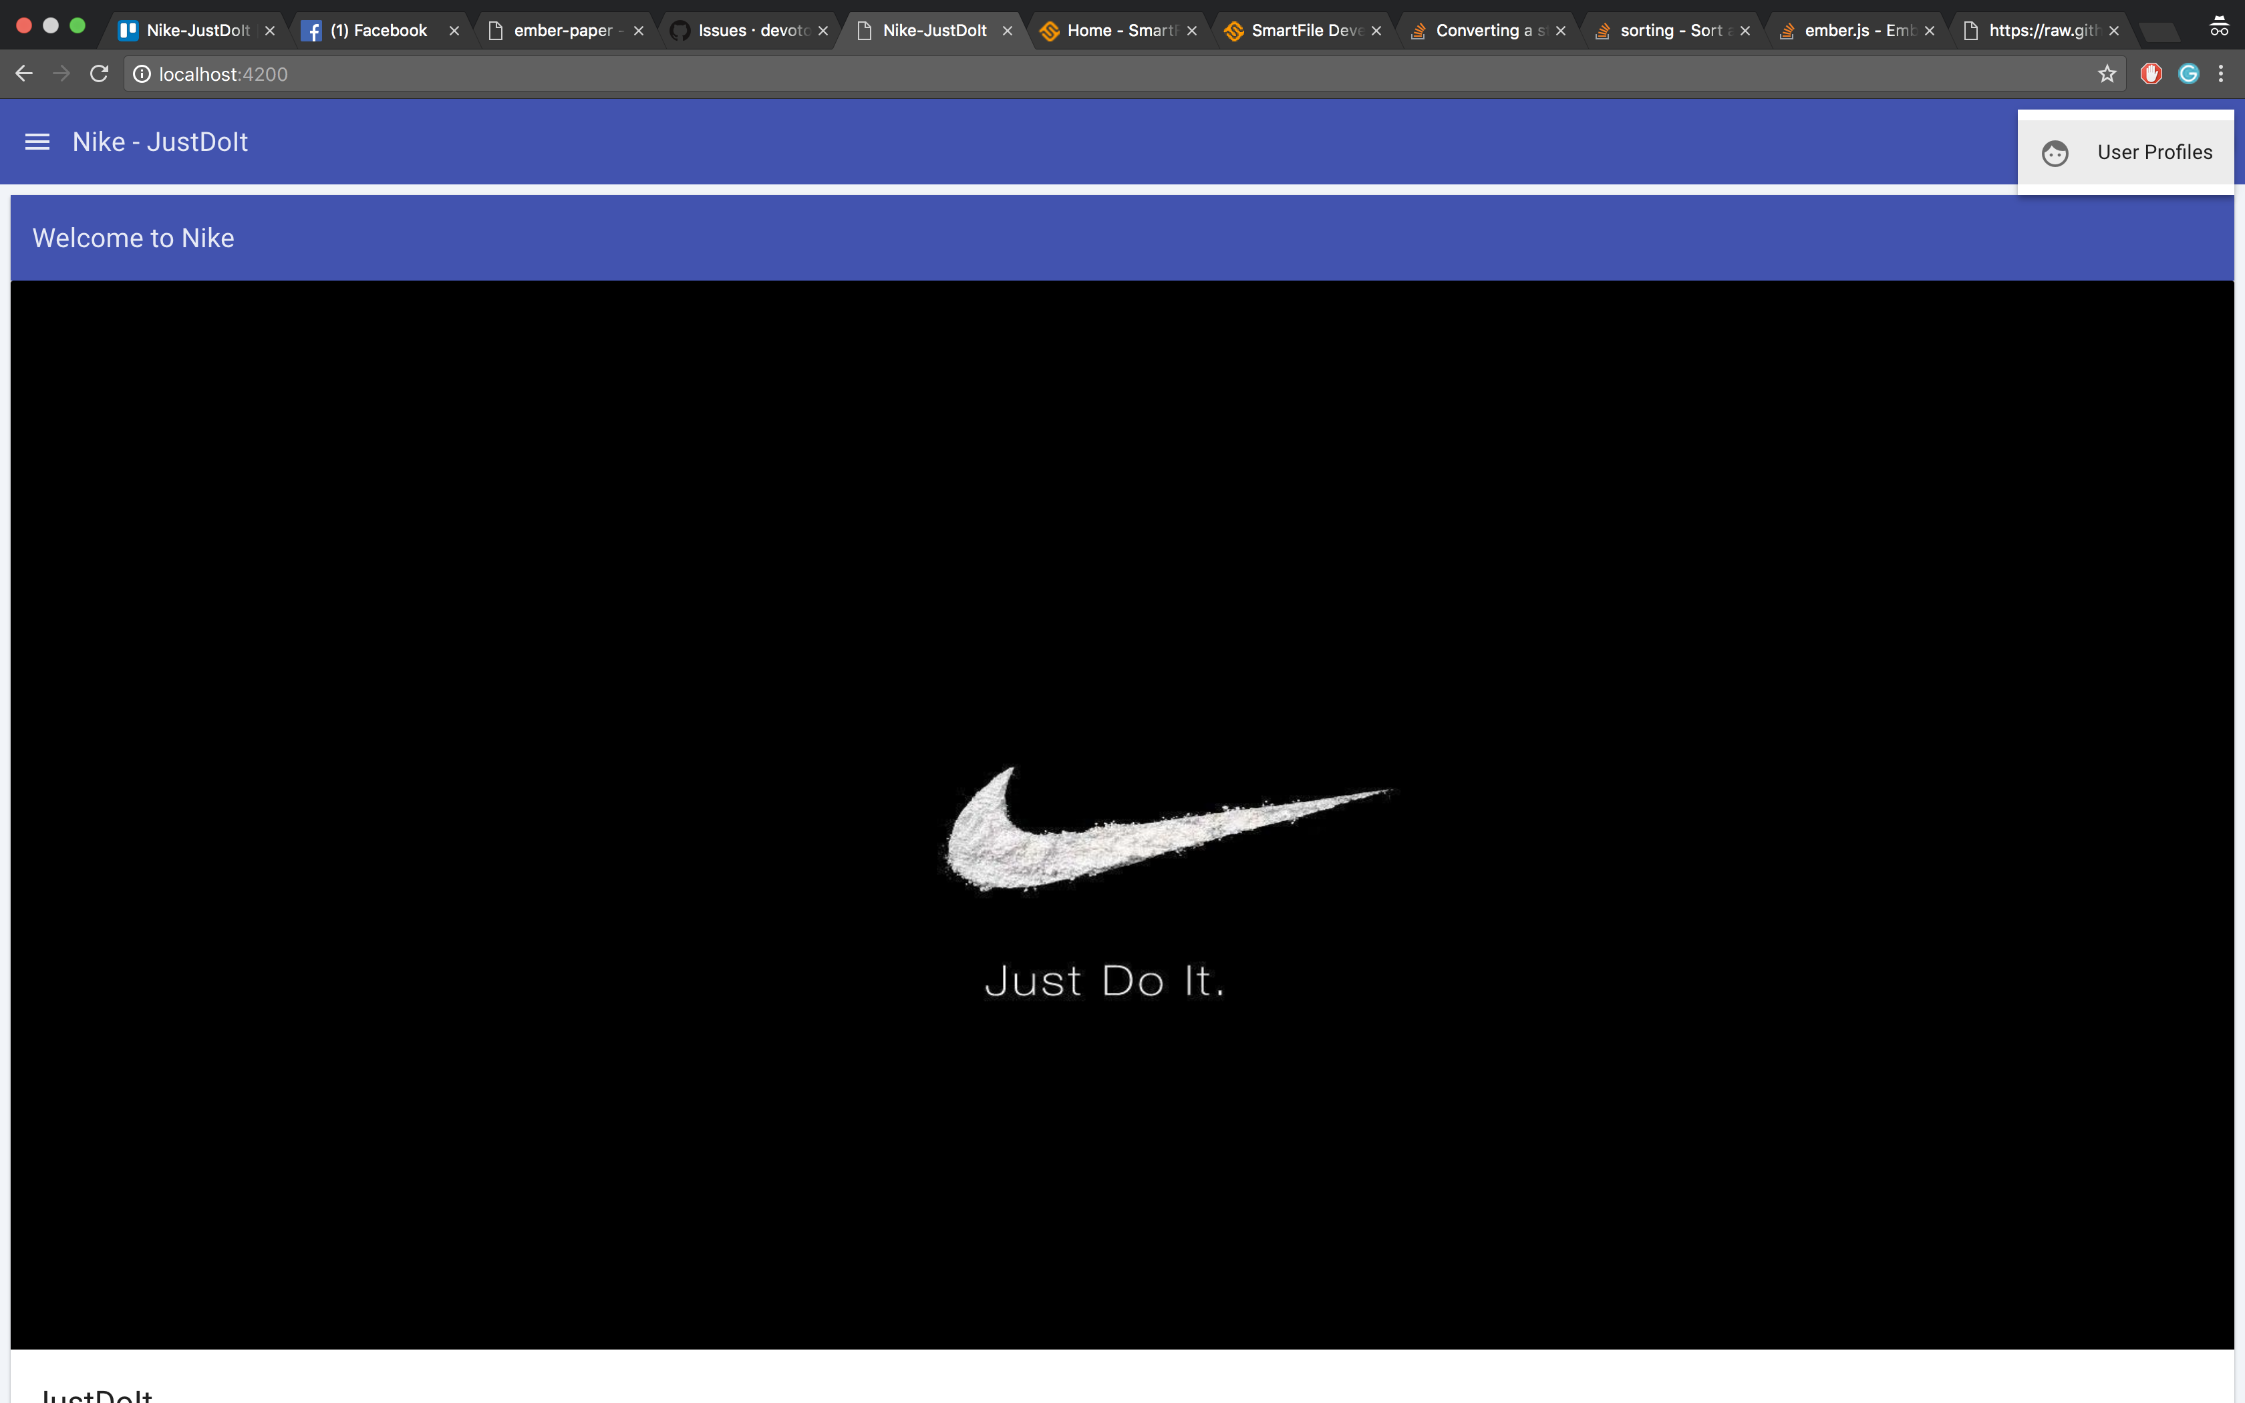The width and height of the screenshot is (2245, 1403).
Task: Bookmark page with the star icon
Action: coord(2107,74)
